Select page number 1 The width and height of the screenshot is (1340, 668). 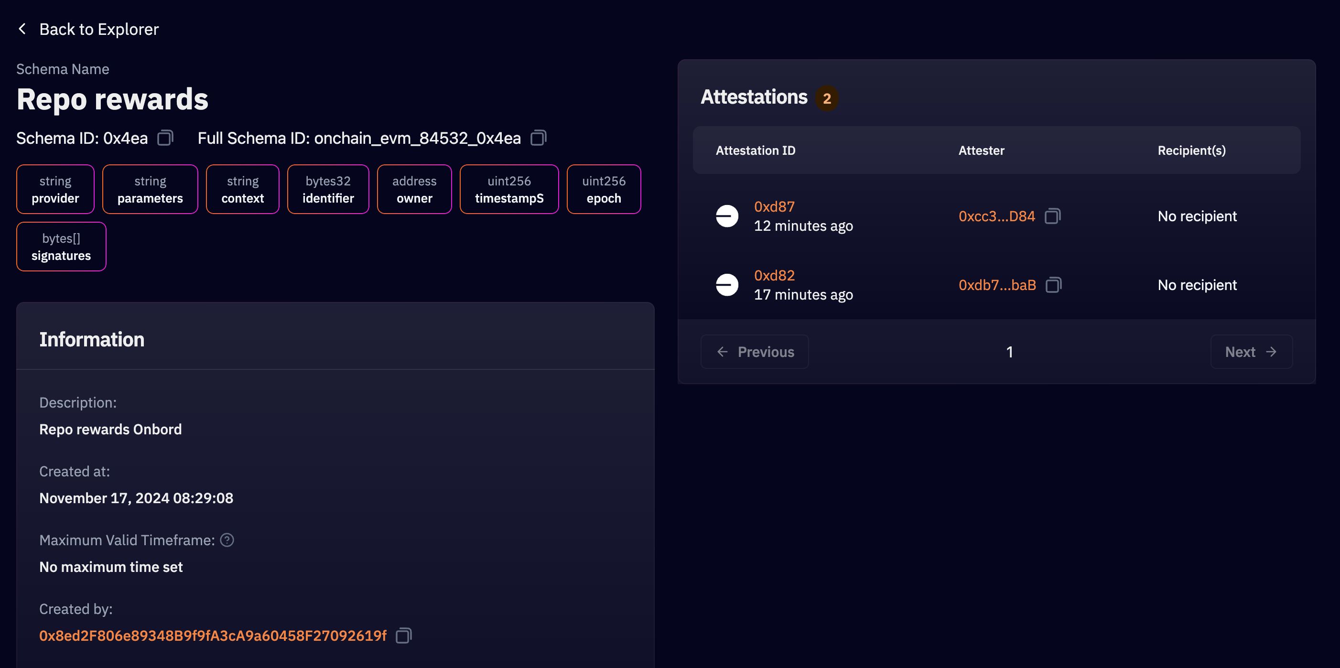pyautogui.click(x=1009, y=352)
